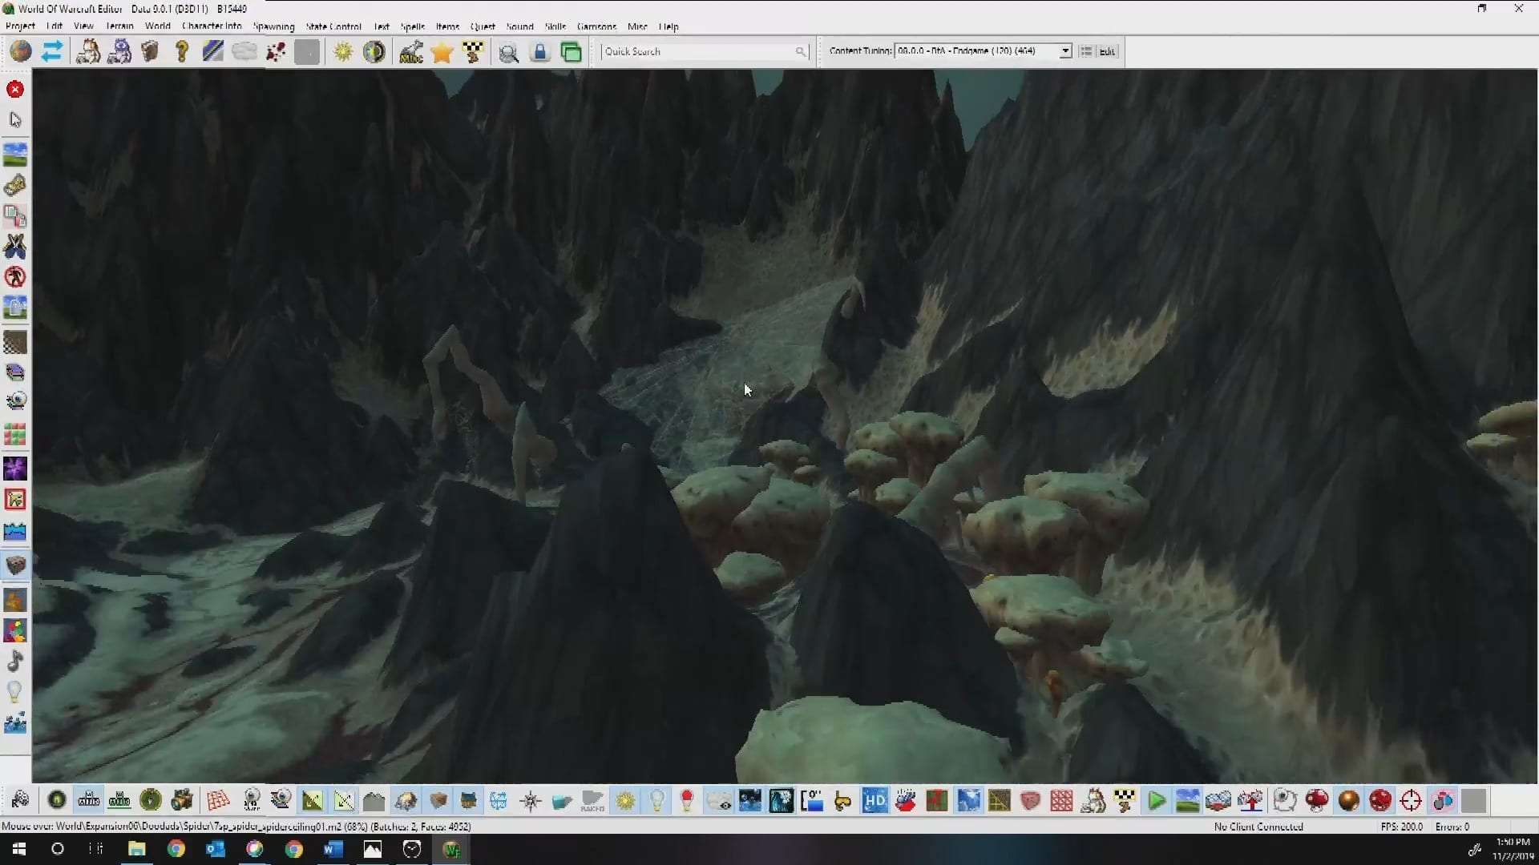The height and width of the screenshot is (865, 1539).
Task: Open the Terrain menu
Action: pos(119,26)
